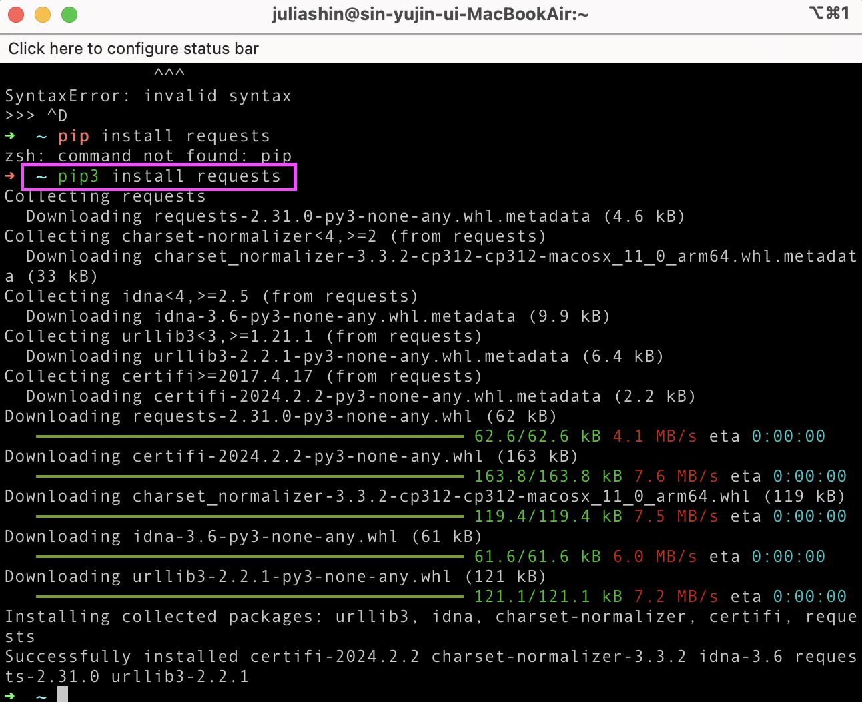Click the yellow minimize window button
The height and width of the screenshot is (702, 862).
[43, 15]
